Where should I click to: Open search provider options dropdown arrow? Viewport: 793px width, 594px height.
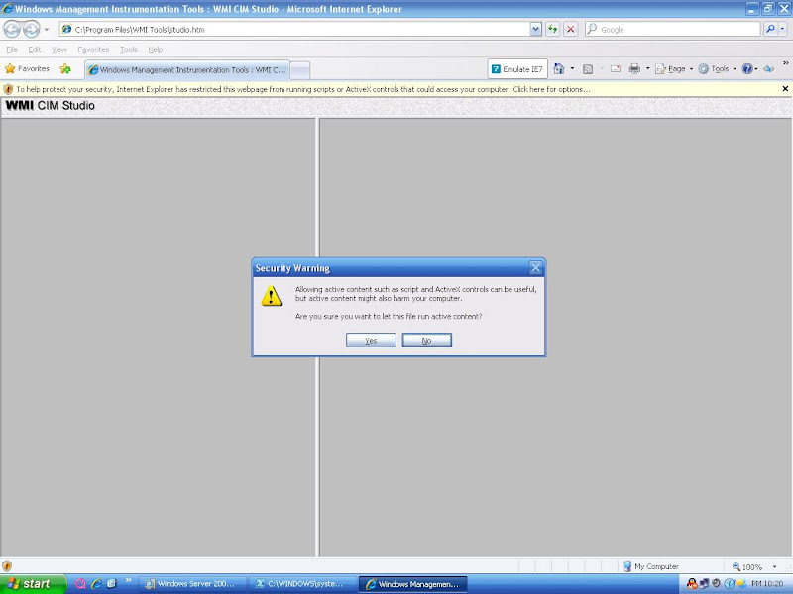pos(782,30)
